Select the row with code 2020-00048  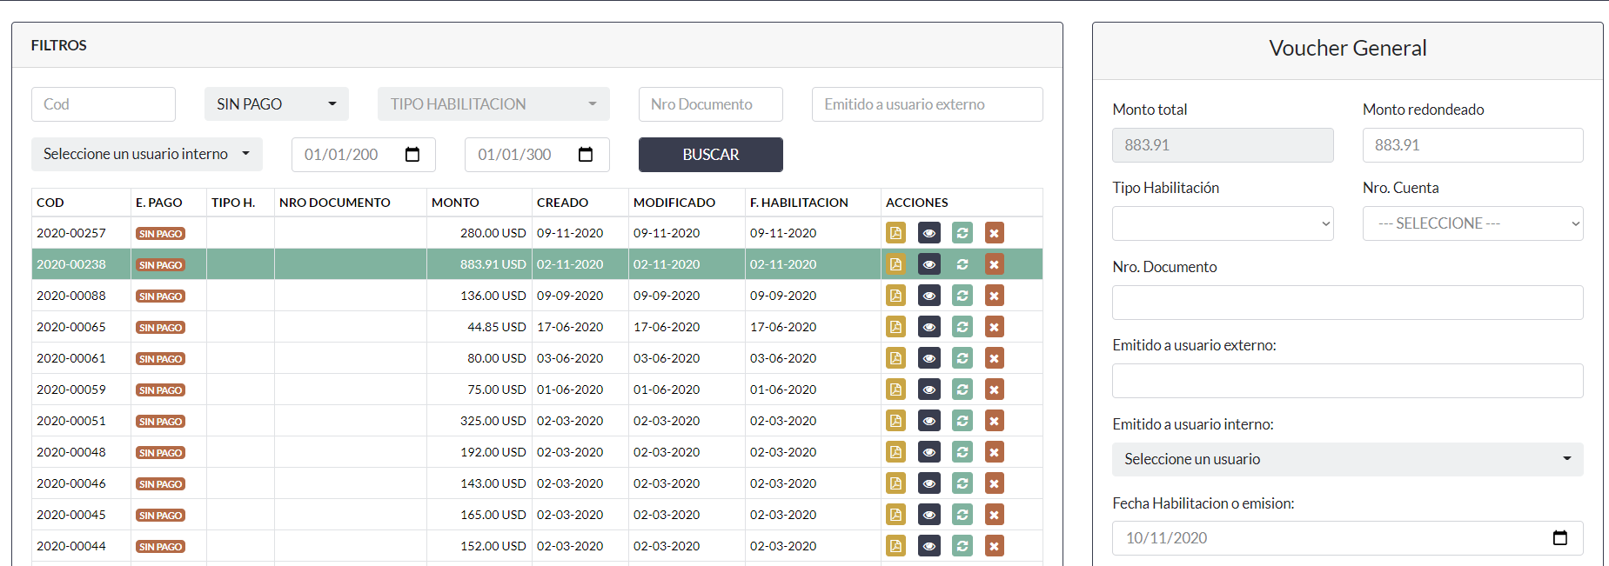click(71, 452)
